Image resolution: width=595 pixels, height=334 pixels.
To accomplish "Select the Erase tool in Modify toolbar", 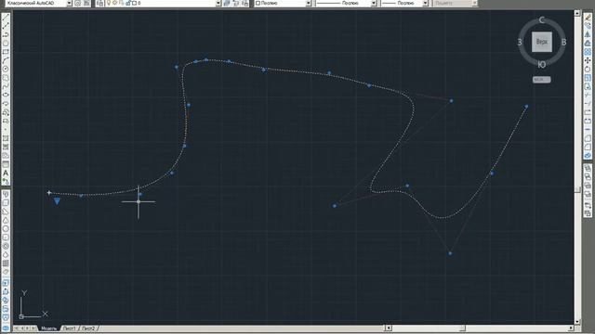I will (588, 17).
